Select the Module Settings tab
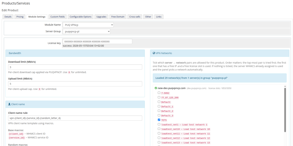Viewport: 293px width, 146px height. pyautogui.click(x=37, y=17)
